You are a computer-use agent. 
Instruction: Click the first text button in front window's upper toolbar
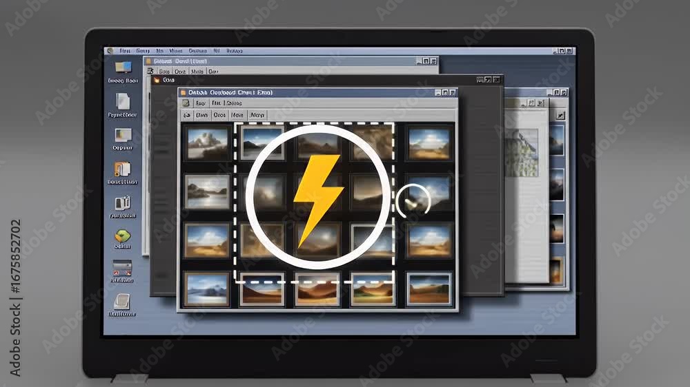coord(201,103)
